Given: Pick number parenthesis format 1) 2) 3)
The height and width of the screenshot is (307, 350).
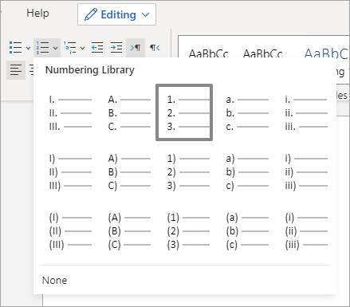Looking at the screenshot, I should [188, 172].
